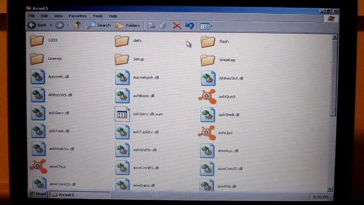Viewport: 364px width, 205px height.
Task: Select the License folder
Action: click(x=36, y=58)
